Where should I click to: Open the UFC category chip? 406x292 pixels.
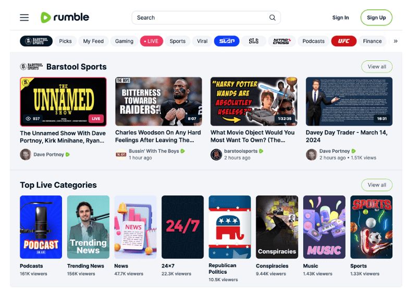[x=343, y=41]
